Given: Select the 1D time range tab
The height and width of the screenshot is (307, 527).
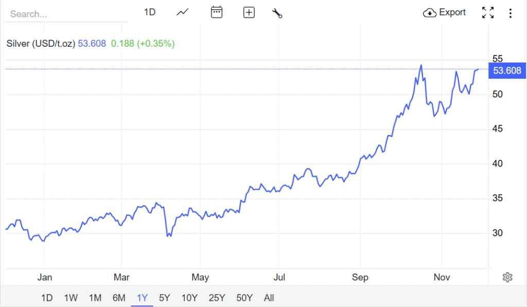Looking at the screenshot, I should (47, 298).
